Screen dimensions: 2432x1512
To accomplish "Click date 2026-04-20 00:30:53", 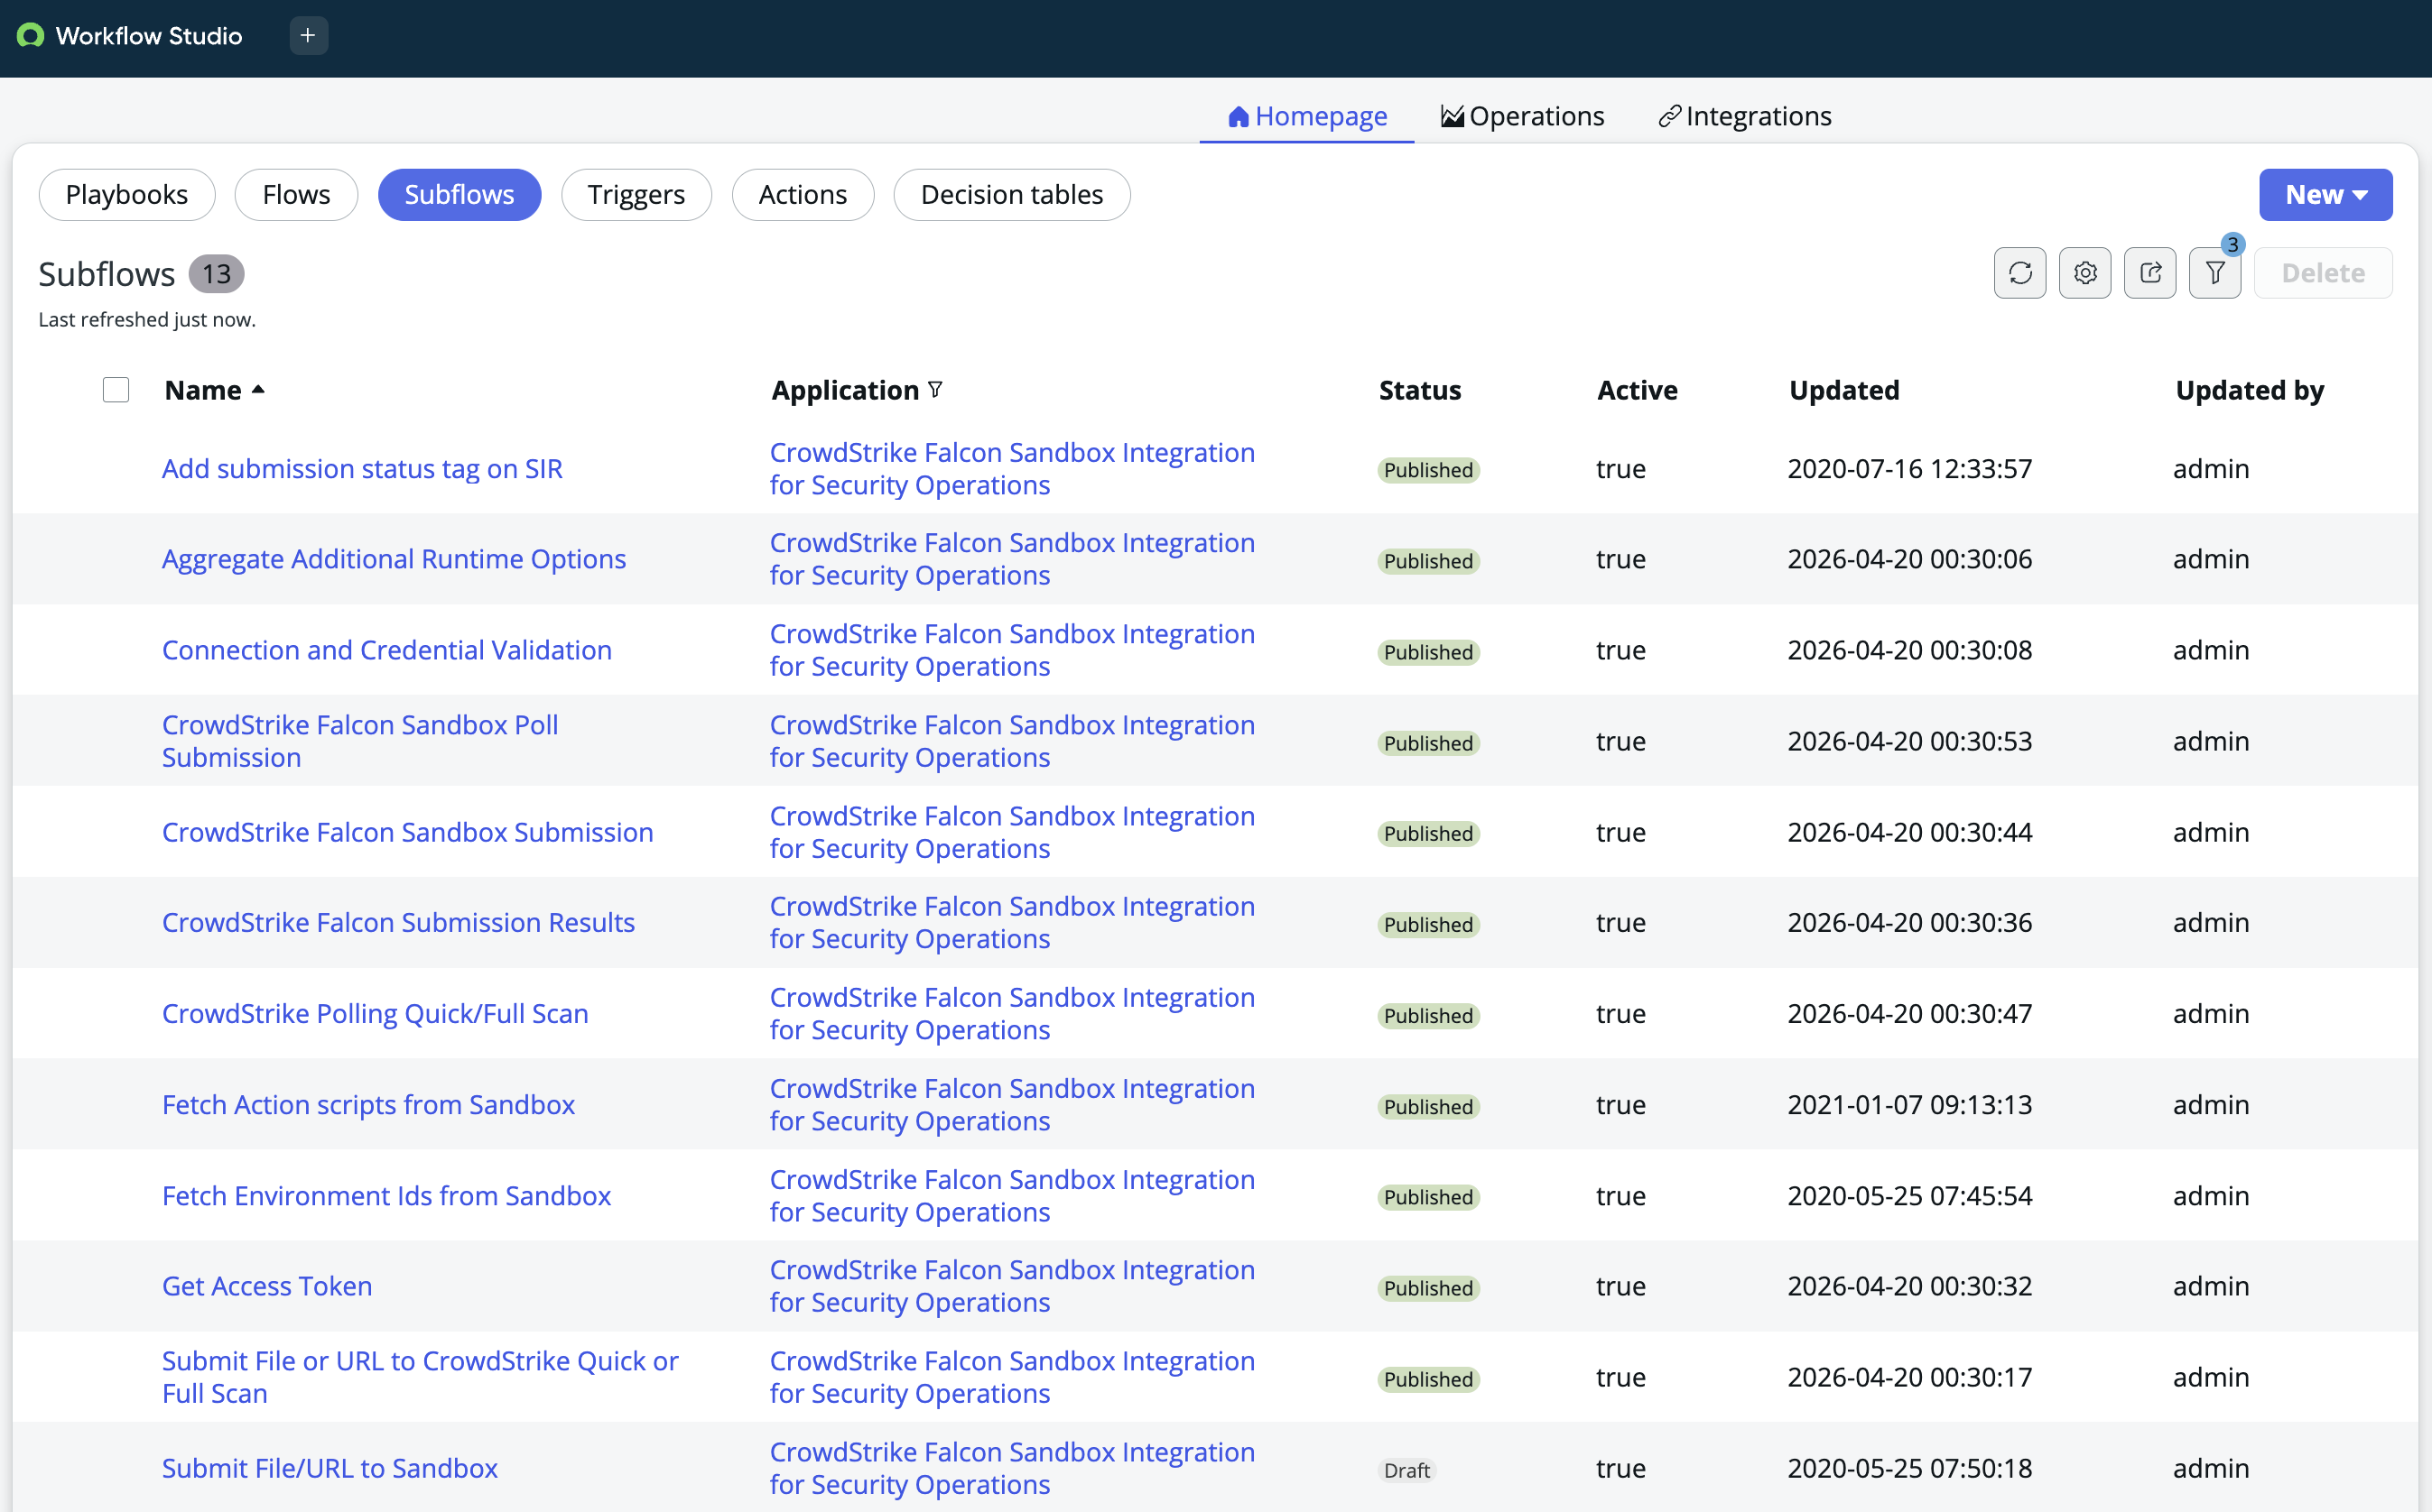I will (x=1910, y=741).
